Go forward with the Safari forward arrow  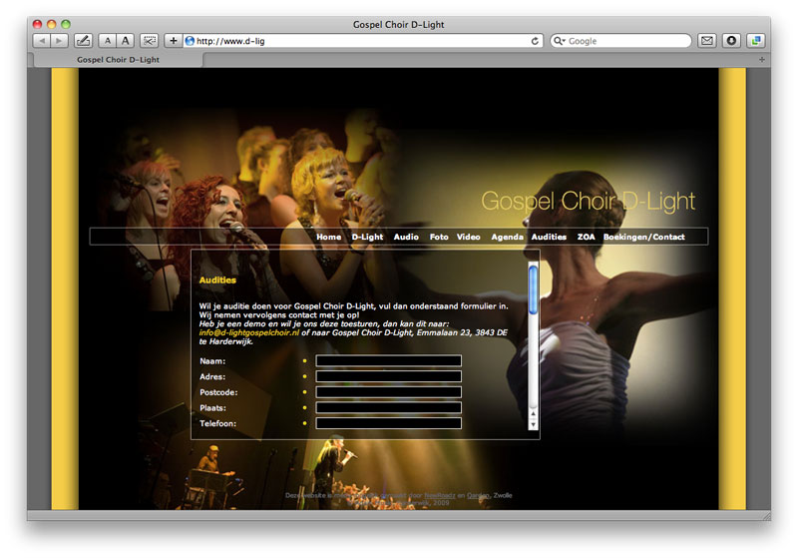tap(59, 41)
